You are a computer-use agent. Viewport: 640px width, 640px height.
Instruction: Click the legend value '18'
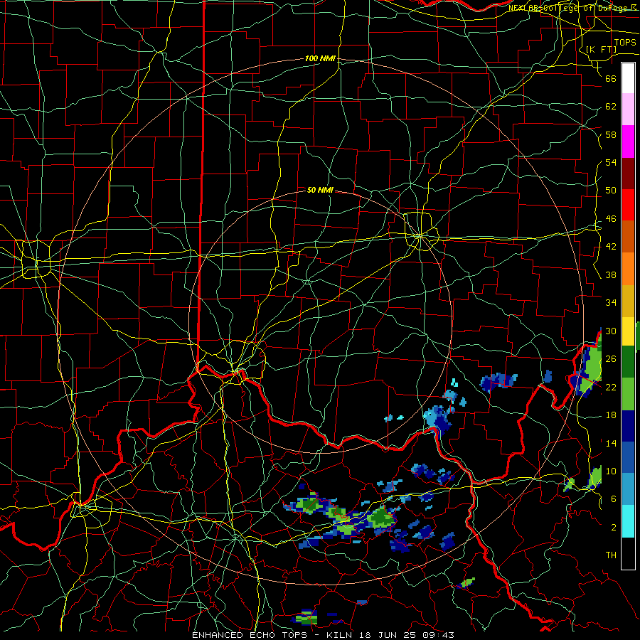[611, 415]
